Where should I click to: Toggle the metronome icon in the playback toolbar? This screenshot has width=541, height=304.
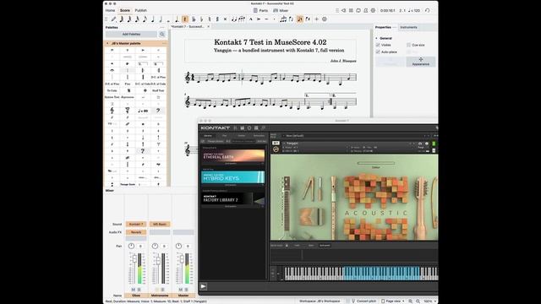point(366,11)
